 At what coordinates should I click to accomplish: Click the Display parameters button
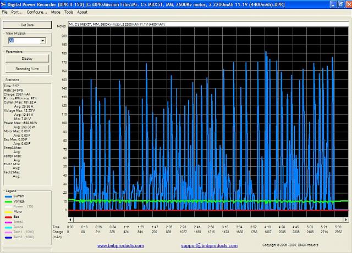pyautogui.click(x=26, y=58)
